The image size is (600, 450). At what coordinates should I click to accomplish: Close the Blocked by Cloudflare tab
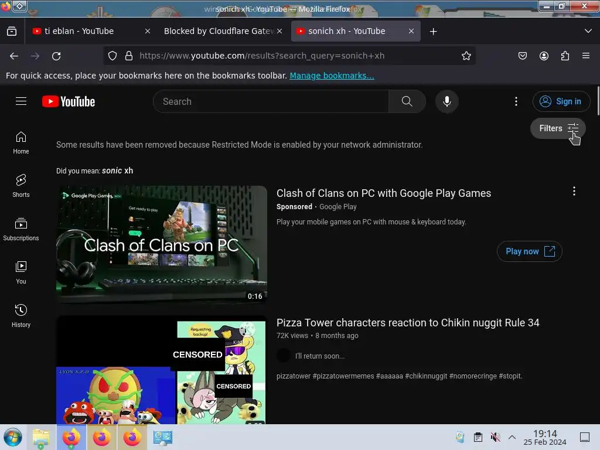tap(279, 32)
